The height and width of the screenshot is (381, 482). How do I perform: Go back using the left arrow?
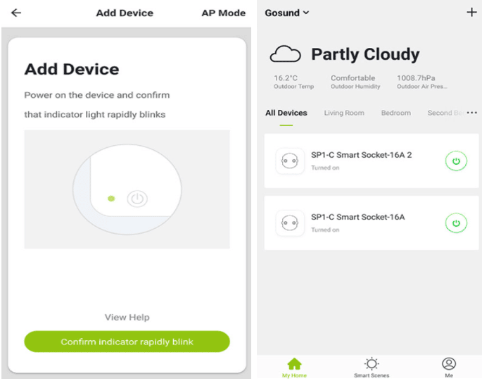click(x=16, y=13)
